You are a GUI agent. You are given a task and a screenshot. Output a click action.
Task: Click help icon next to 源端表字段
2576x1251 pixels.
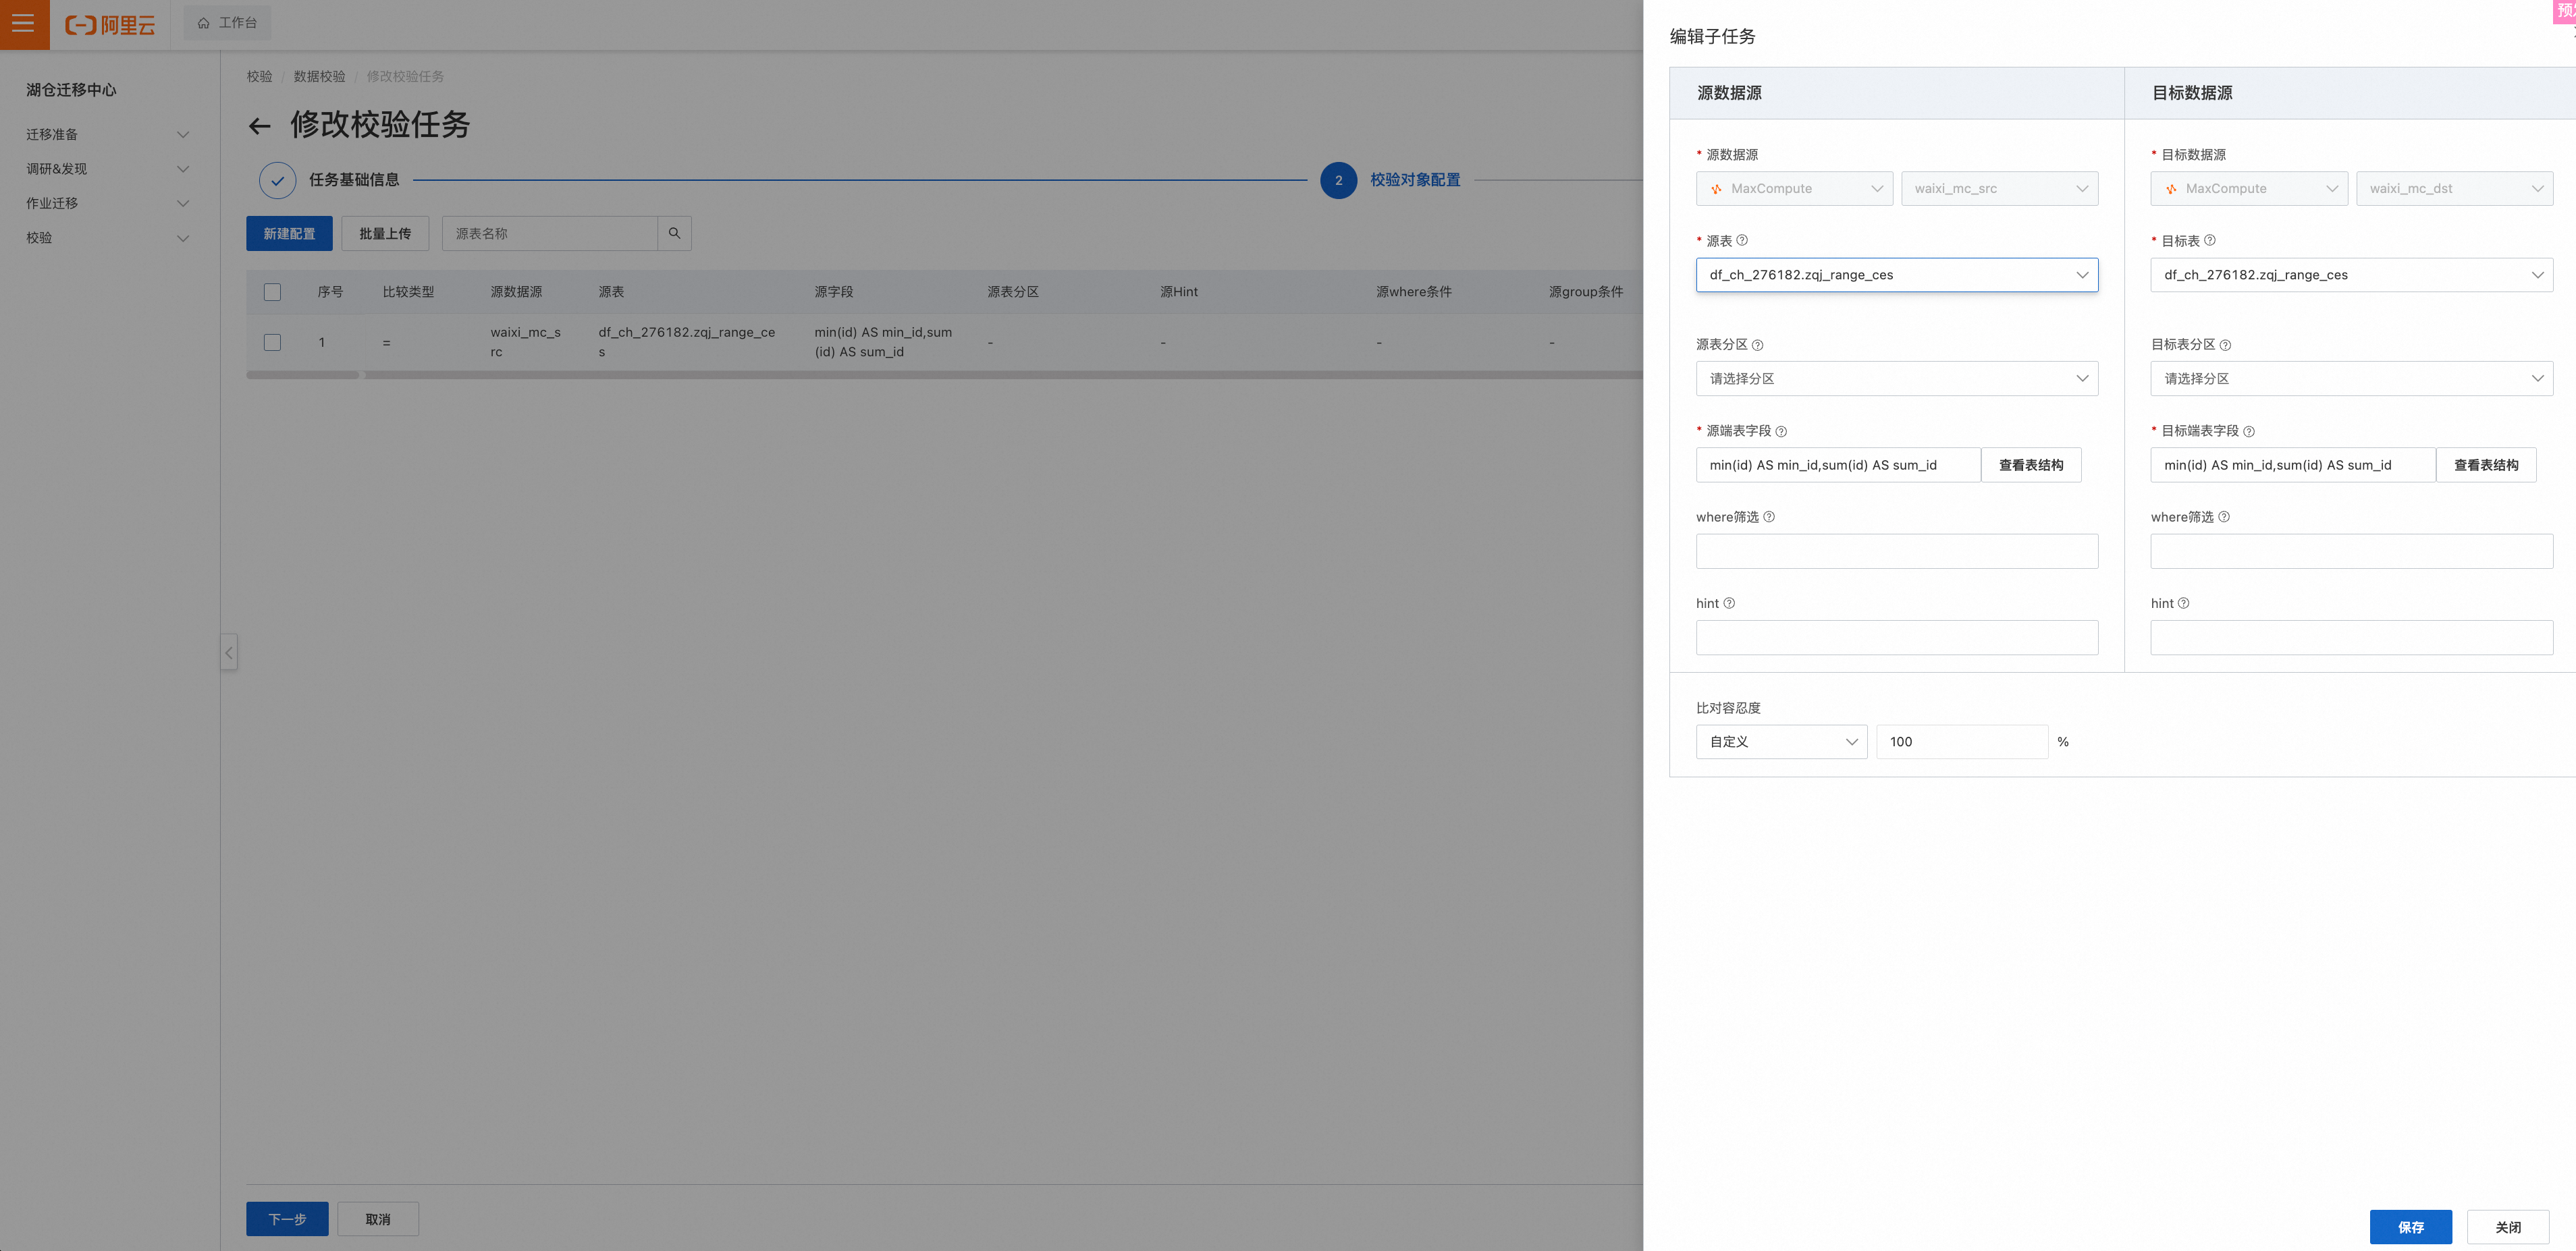tap(1781, 432)
